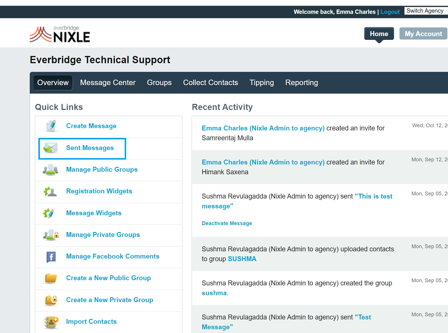Click the Message Widgets pencil-gear icon
Viewport: 448px width, 333px height.
tap(49, 213)
